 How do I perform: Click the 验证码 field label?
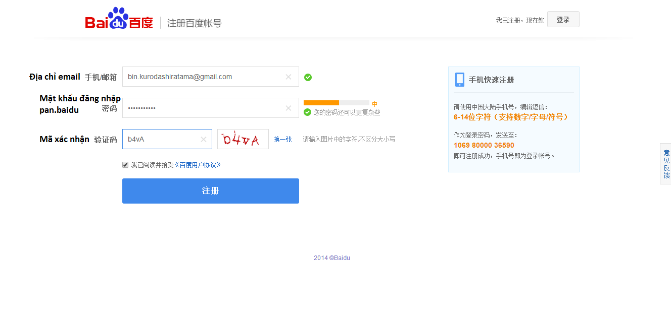(106, 140)
